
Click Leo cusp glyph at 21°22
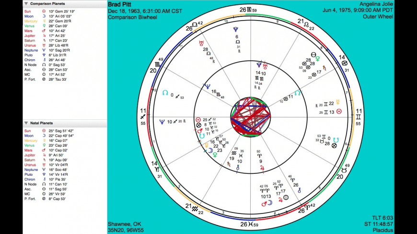pyautogui.click(x=306, y=25)
